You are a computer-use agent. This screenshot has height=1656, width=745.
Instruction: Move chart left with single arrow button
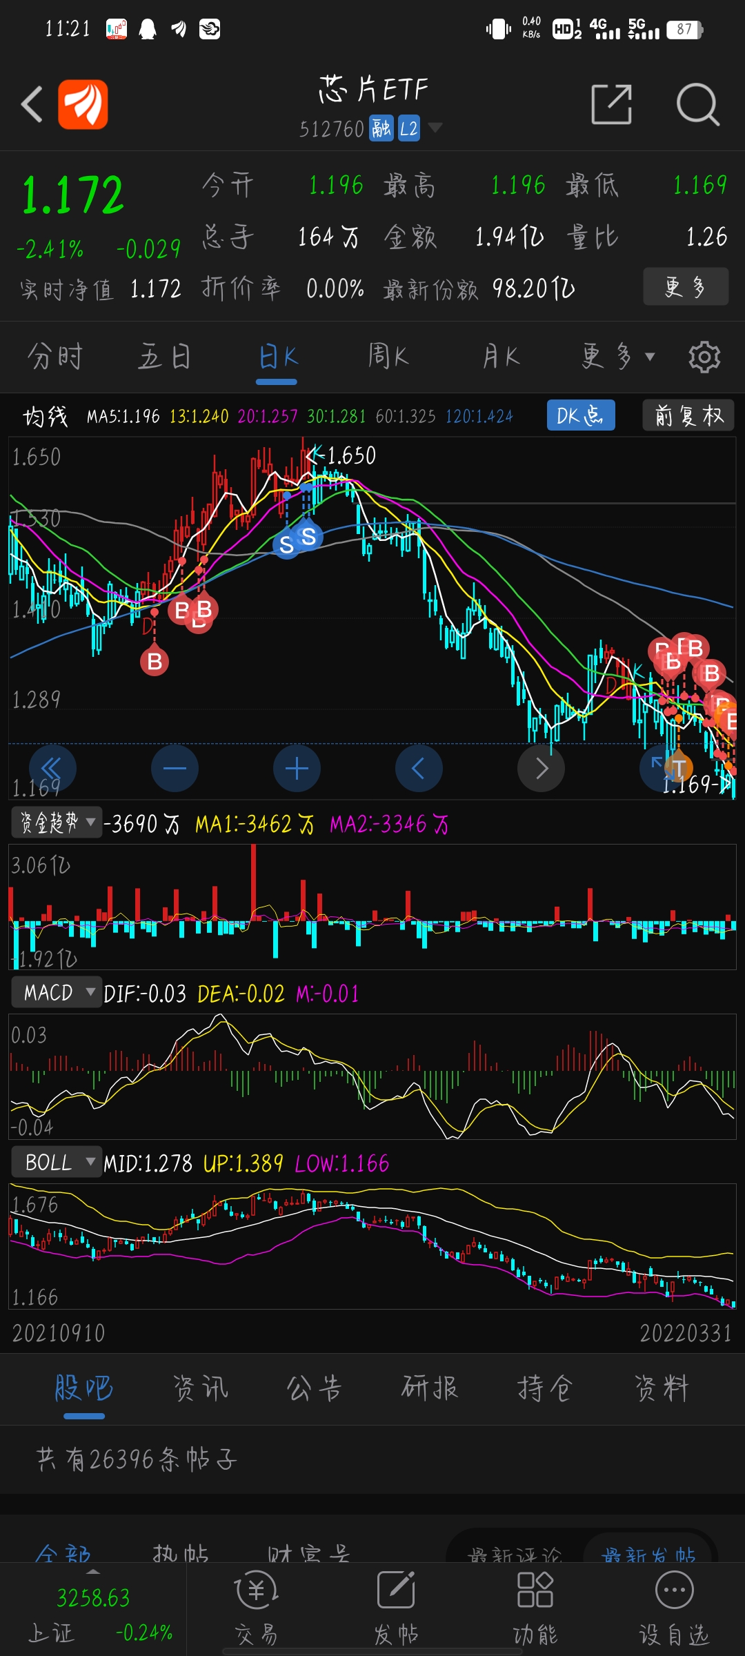pos(419,768)
